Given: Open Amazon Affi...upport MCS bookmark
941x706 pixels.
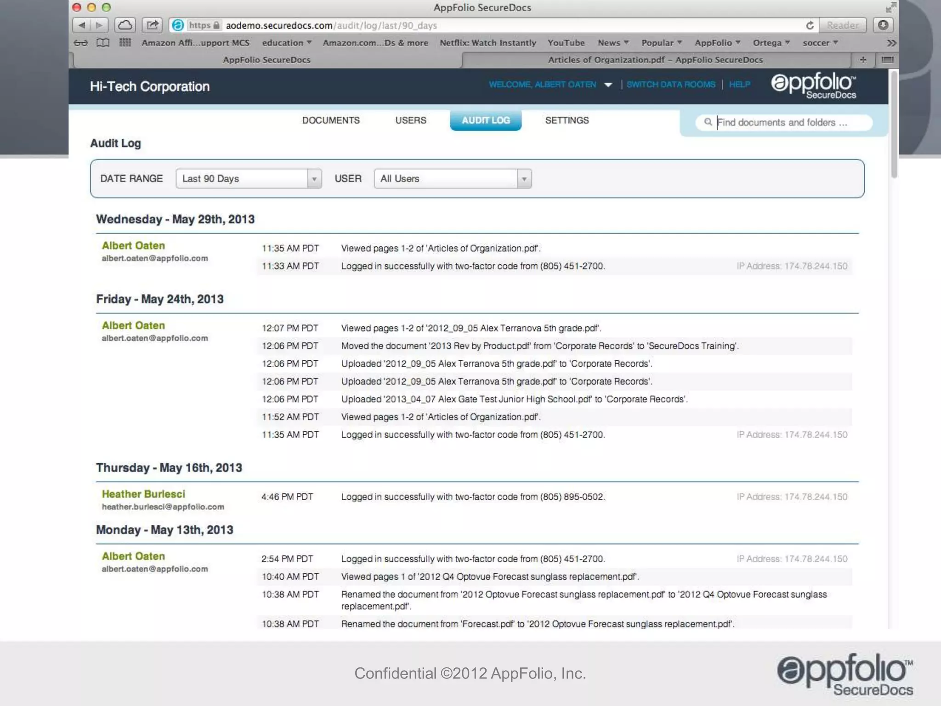Looking at the screenshot, I should pos(195,43).
